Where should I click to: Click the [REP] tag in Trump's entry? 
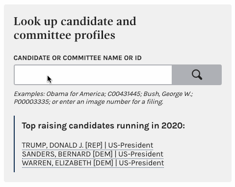pyautogui.click(x=94, y=145)
